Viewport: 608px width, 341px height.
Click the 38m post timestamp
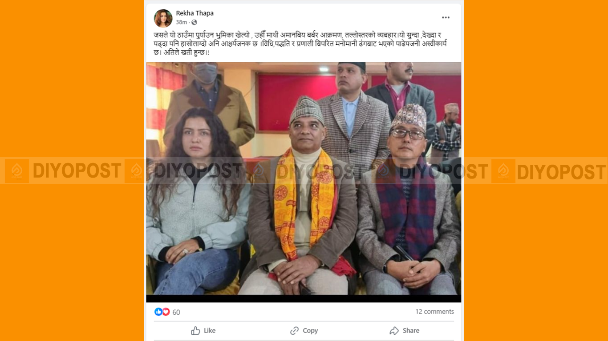[x=181, y=22]
